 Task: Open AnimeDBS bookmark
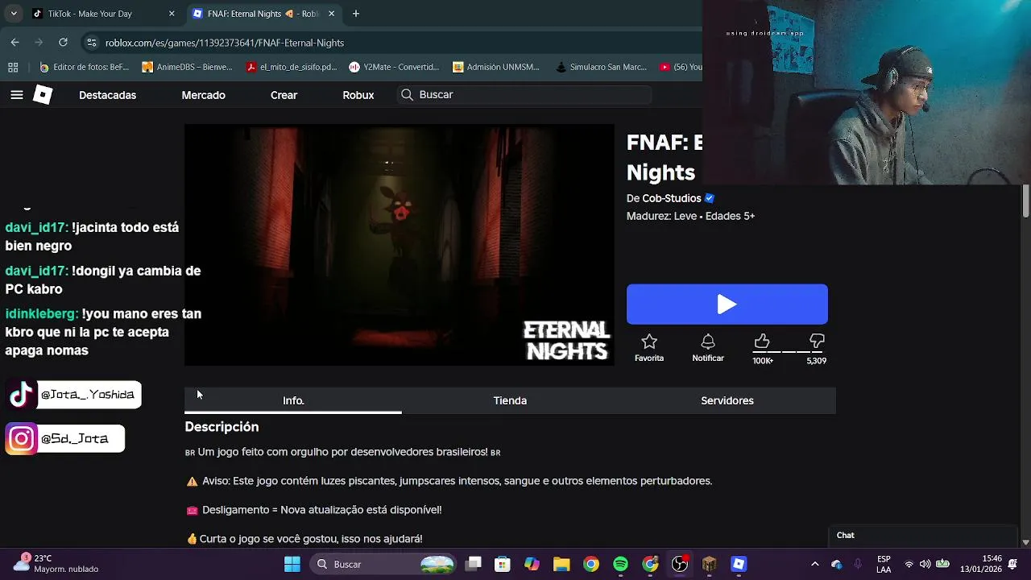point(187,67)
